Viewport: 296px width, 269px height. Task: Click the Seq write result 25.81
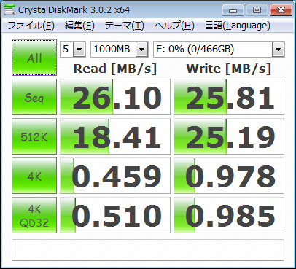[x=229, y=97]
